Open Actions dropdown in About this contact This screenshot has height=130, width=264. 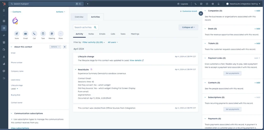click(x=55, y=47)
